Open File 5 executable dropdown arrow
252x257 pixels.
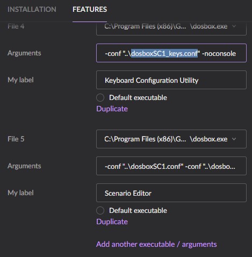click(234, 139)
